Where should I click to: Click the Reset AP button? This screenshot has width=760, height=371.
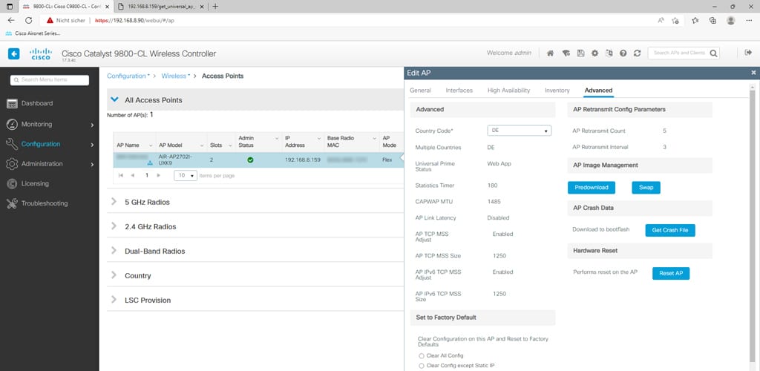(x=671, y=274)
